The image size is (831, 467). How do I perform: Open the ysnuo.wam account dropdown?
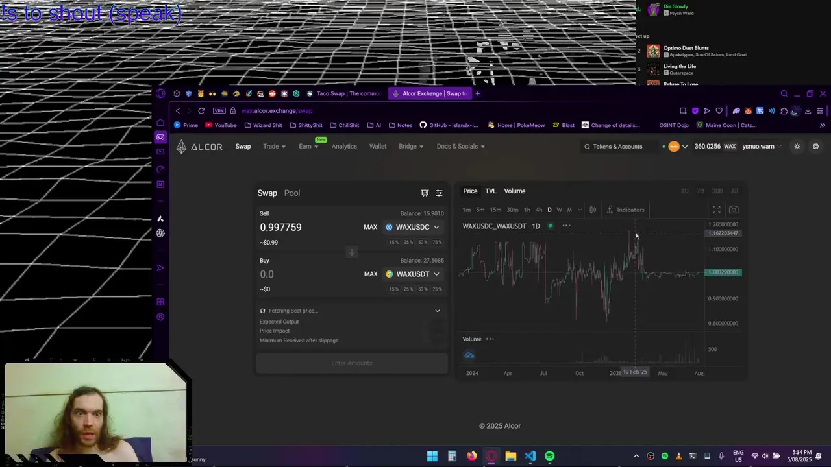coord(762,146)
